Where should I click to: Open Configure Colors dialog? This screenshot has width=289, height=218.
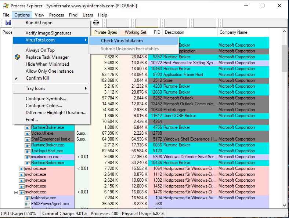pyautogui.click(x=51, y=106)
